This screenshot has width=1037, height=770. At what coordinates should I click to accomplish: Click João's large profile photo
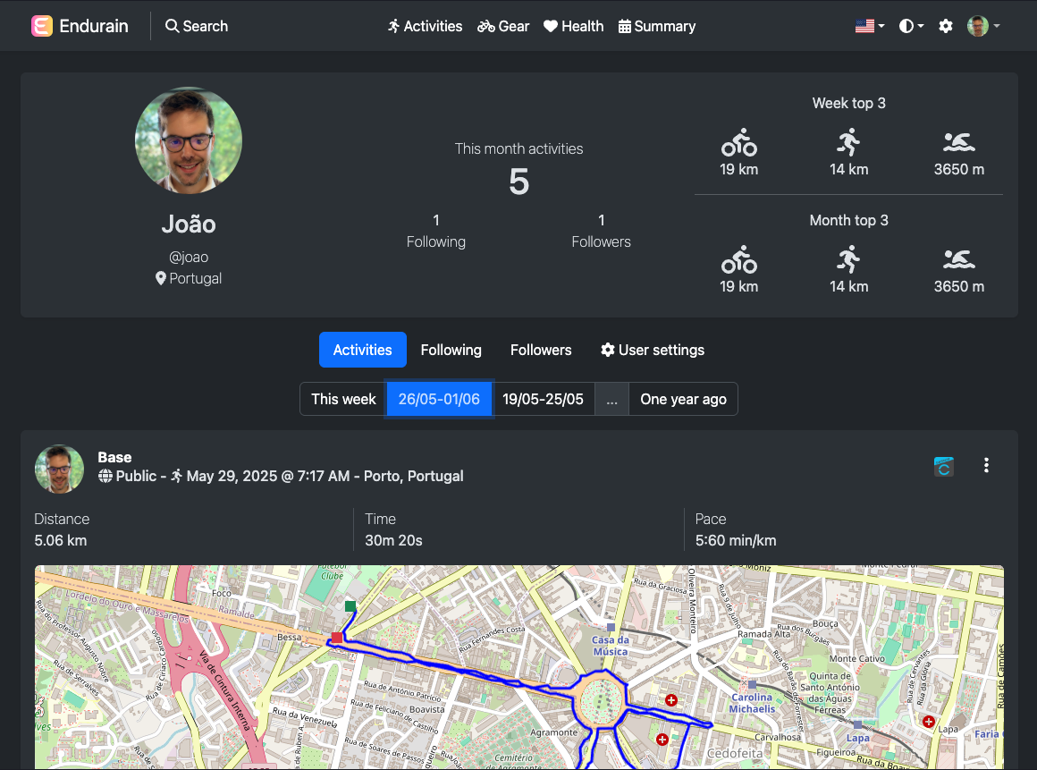pyautogui.click(x=189, y=140)
